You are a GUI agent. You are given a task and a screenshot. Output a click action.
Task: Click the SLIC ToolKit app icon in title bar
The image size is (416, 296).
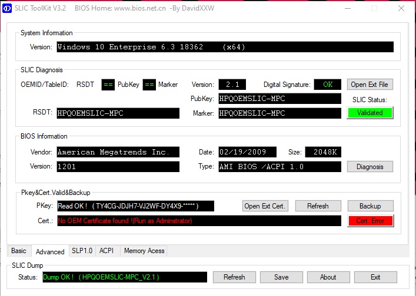6,8
